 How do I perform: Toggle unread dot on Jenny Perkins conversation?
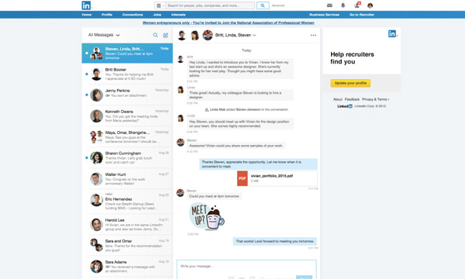click(87, 95)
